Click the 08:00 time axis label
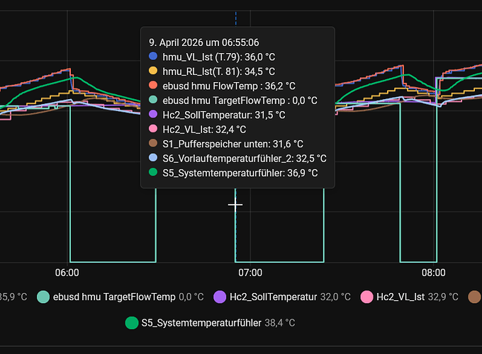The width and height of the screenshot is (482, 354). click(x=434, y=273)
